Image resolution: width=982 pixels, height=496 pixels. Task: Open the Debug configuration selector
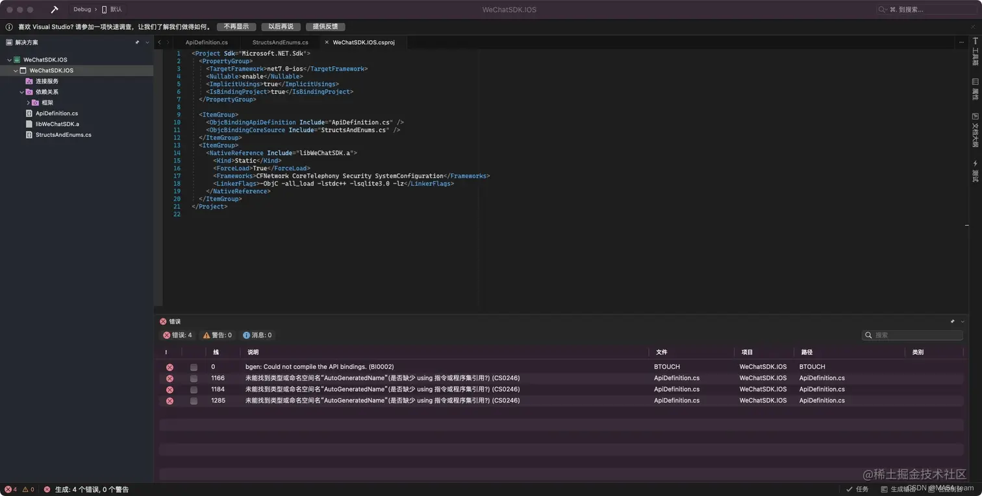click(82, 10)
